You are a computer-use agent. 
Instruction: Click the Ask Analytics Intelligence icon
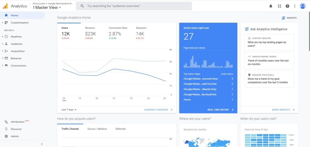(x=247, y=29)
